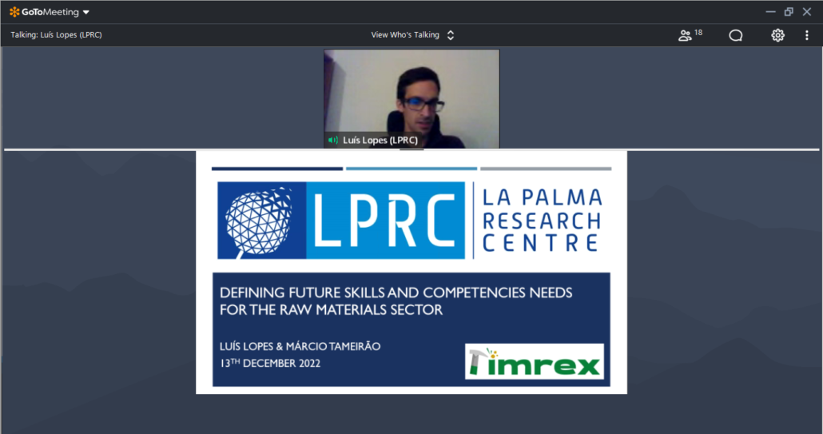Image resolution: width=823 pixels, height=434 pixels.
Task: Restore down the GoToMeeting window
Action: 789,11
